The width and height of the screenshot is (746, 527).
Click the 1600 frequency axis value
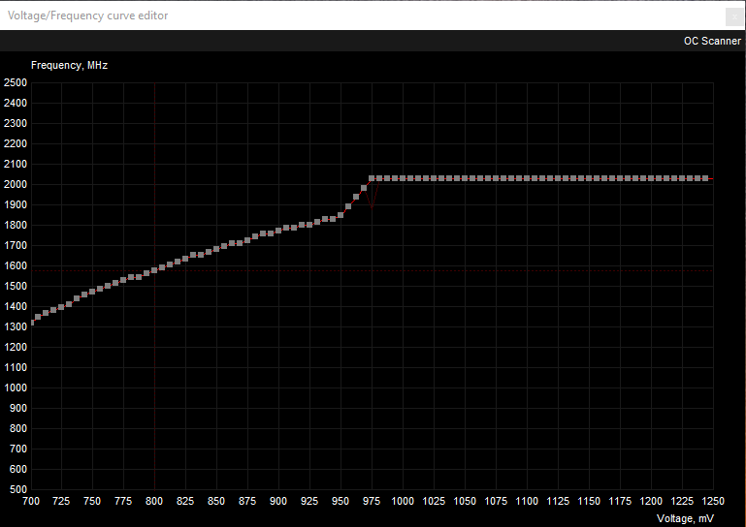16,266
